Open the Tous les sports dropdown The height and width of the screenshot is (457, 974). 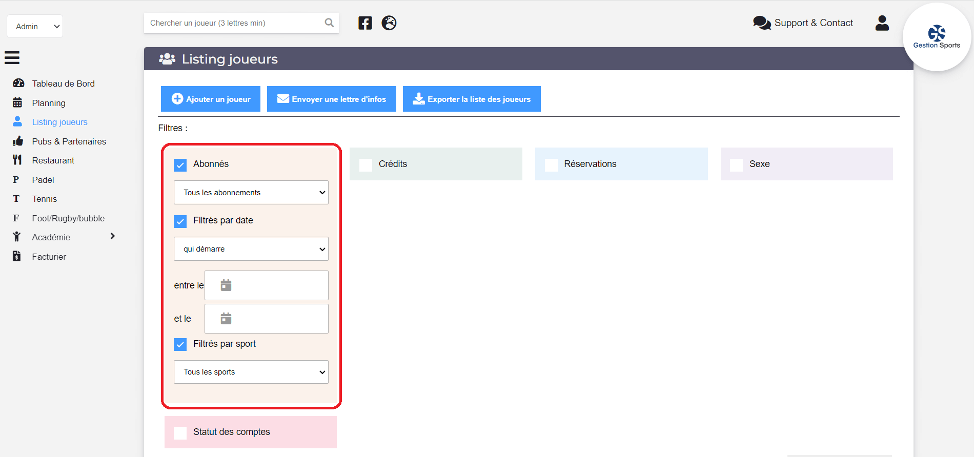251,372
